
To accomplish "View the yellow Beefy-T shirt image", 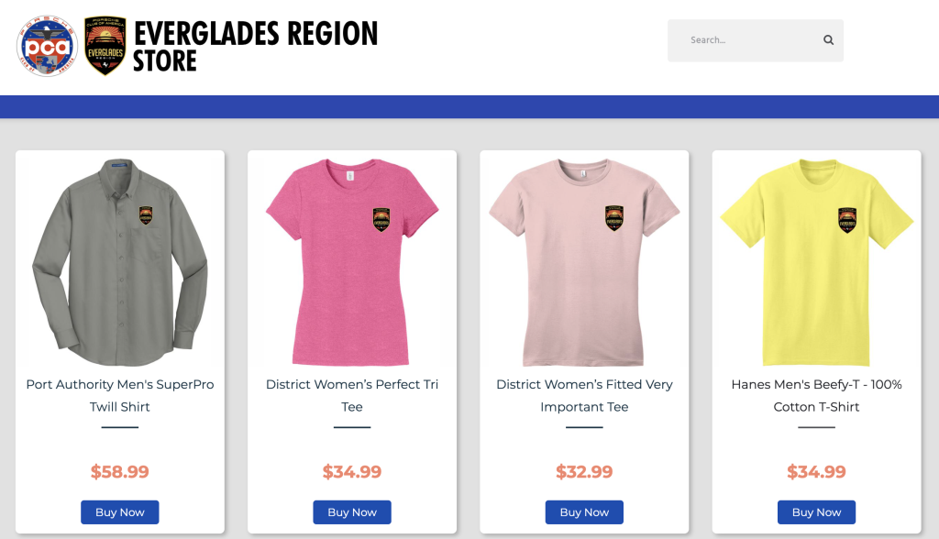I will click(817, 262).
